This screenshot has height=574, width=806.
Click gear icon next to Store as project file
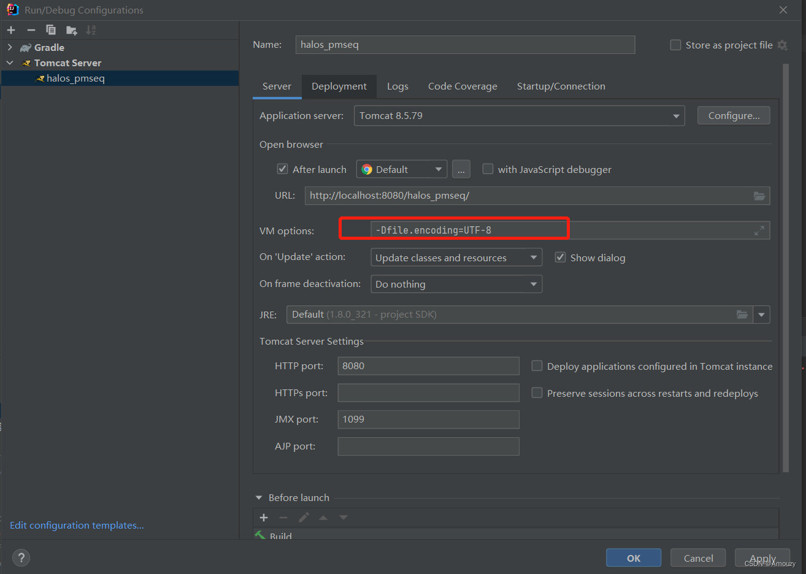click(782, 45)
